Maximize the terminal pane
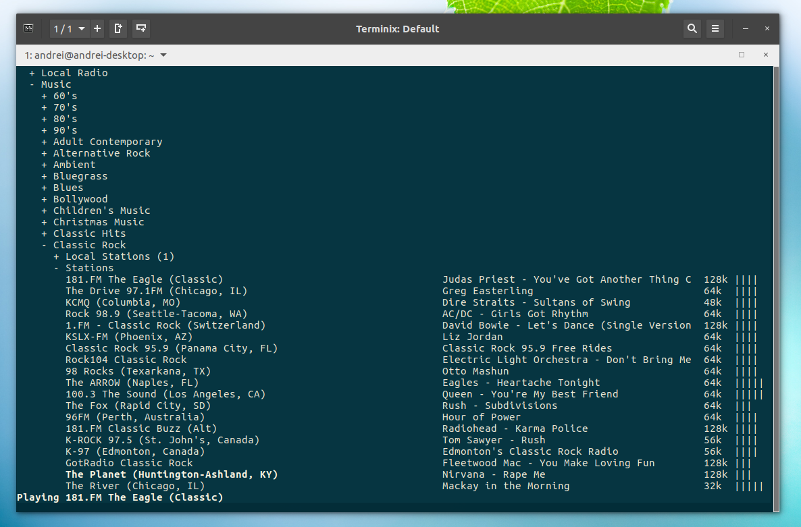The width and height of the screenshot is (801, 527). click(x=742, y=55)
